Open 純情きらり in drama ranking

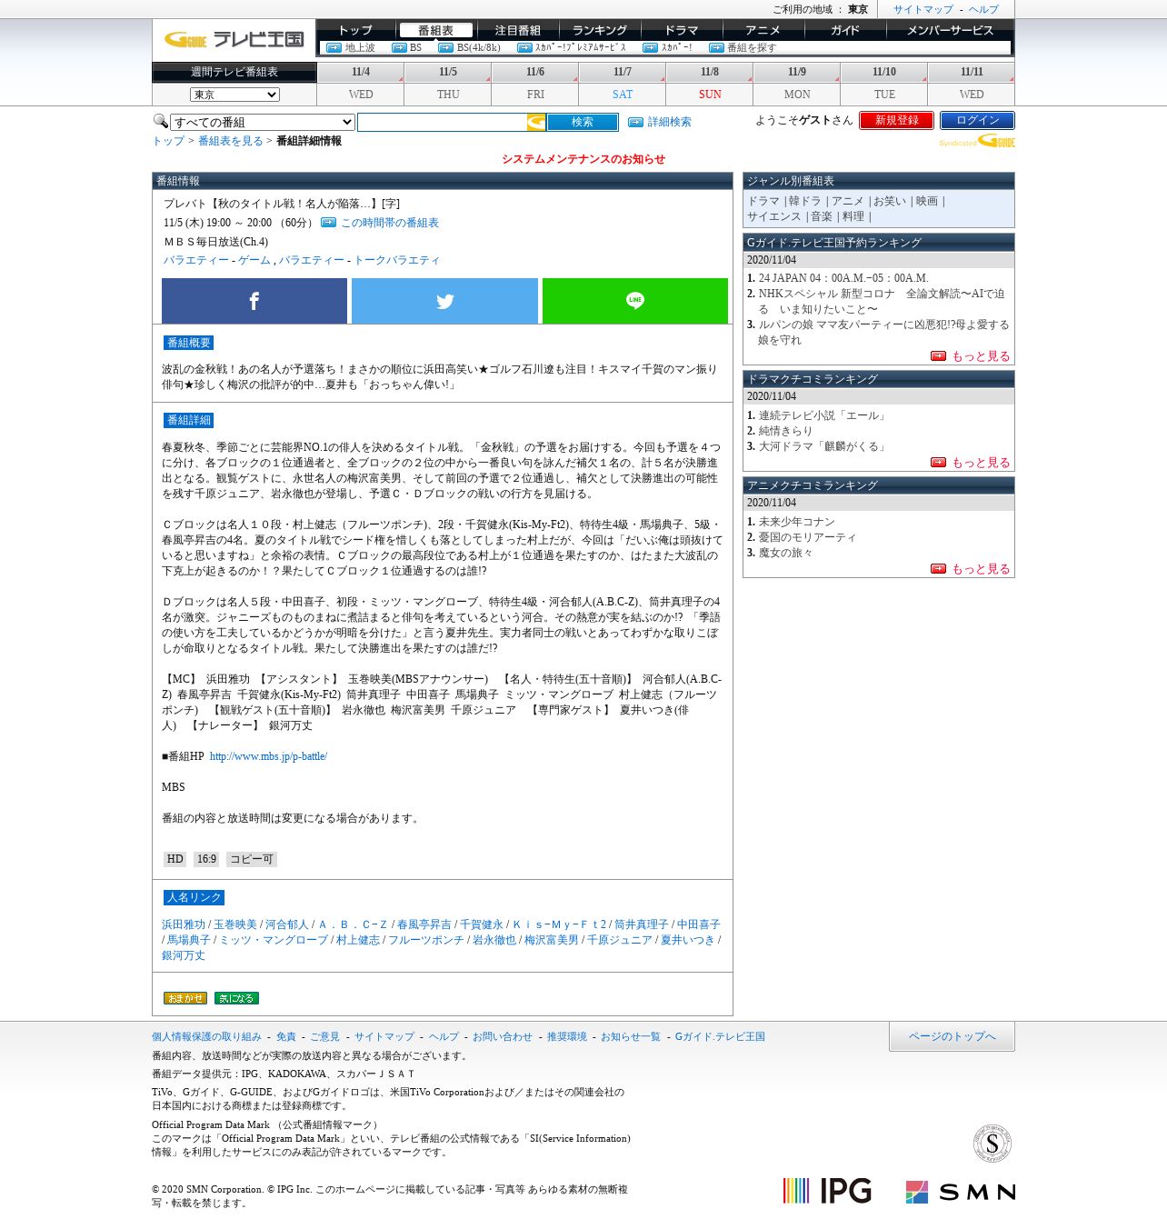click(x=785, y=431)
